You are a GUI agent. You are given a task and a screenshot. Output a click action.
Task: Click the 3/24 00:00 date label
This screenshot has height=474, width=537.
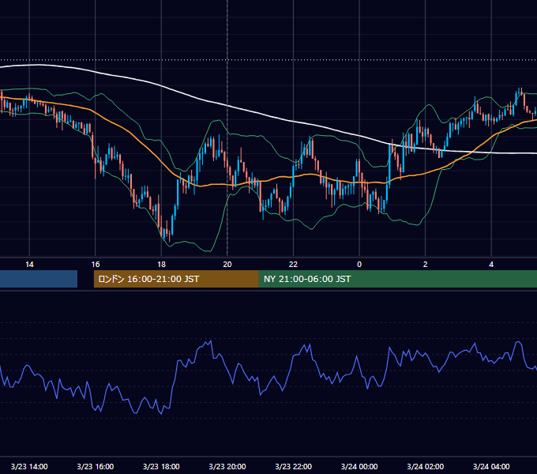[359, 466]
